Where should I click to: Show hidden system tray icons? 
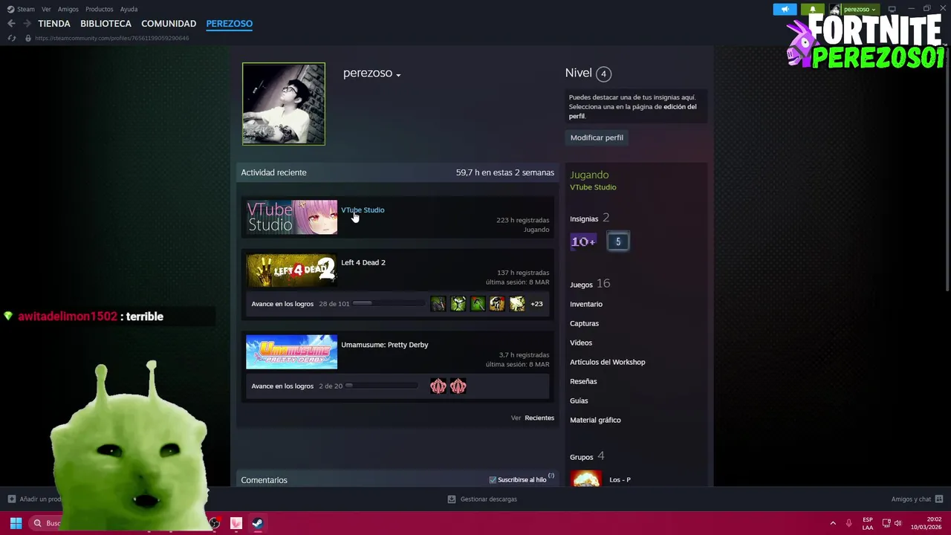tap(833, 523)
